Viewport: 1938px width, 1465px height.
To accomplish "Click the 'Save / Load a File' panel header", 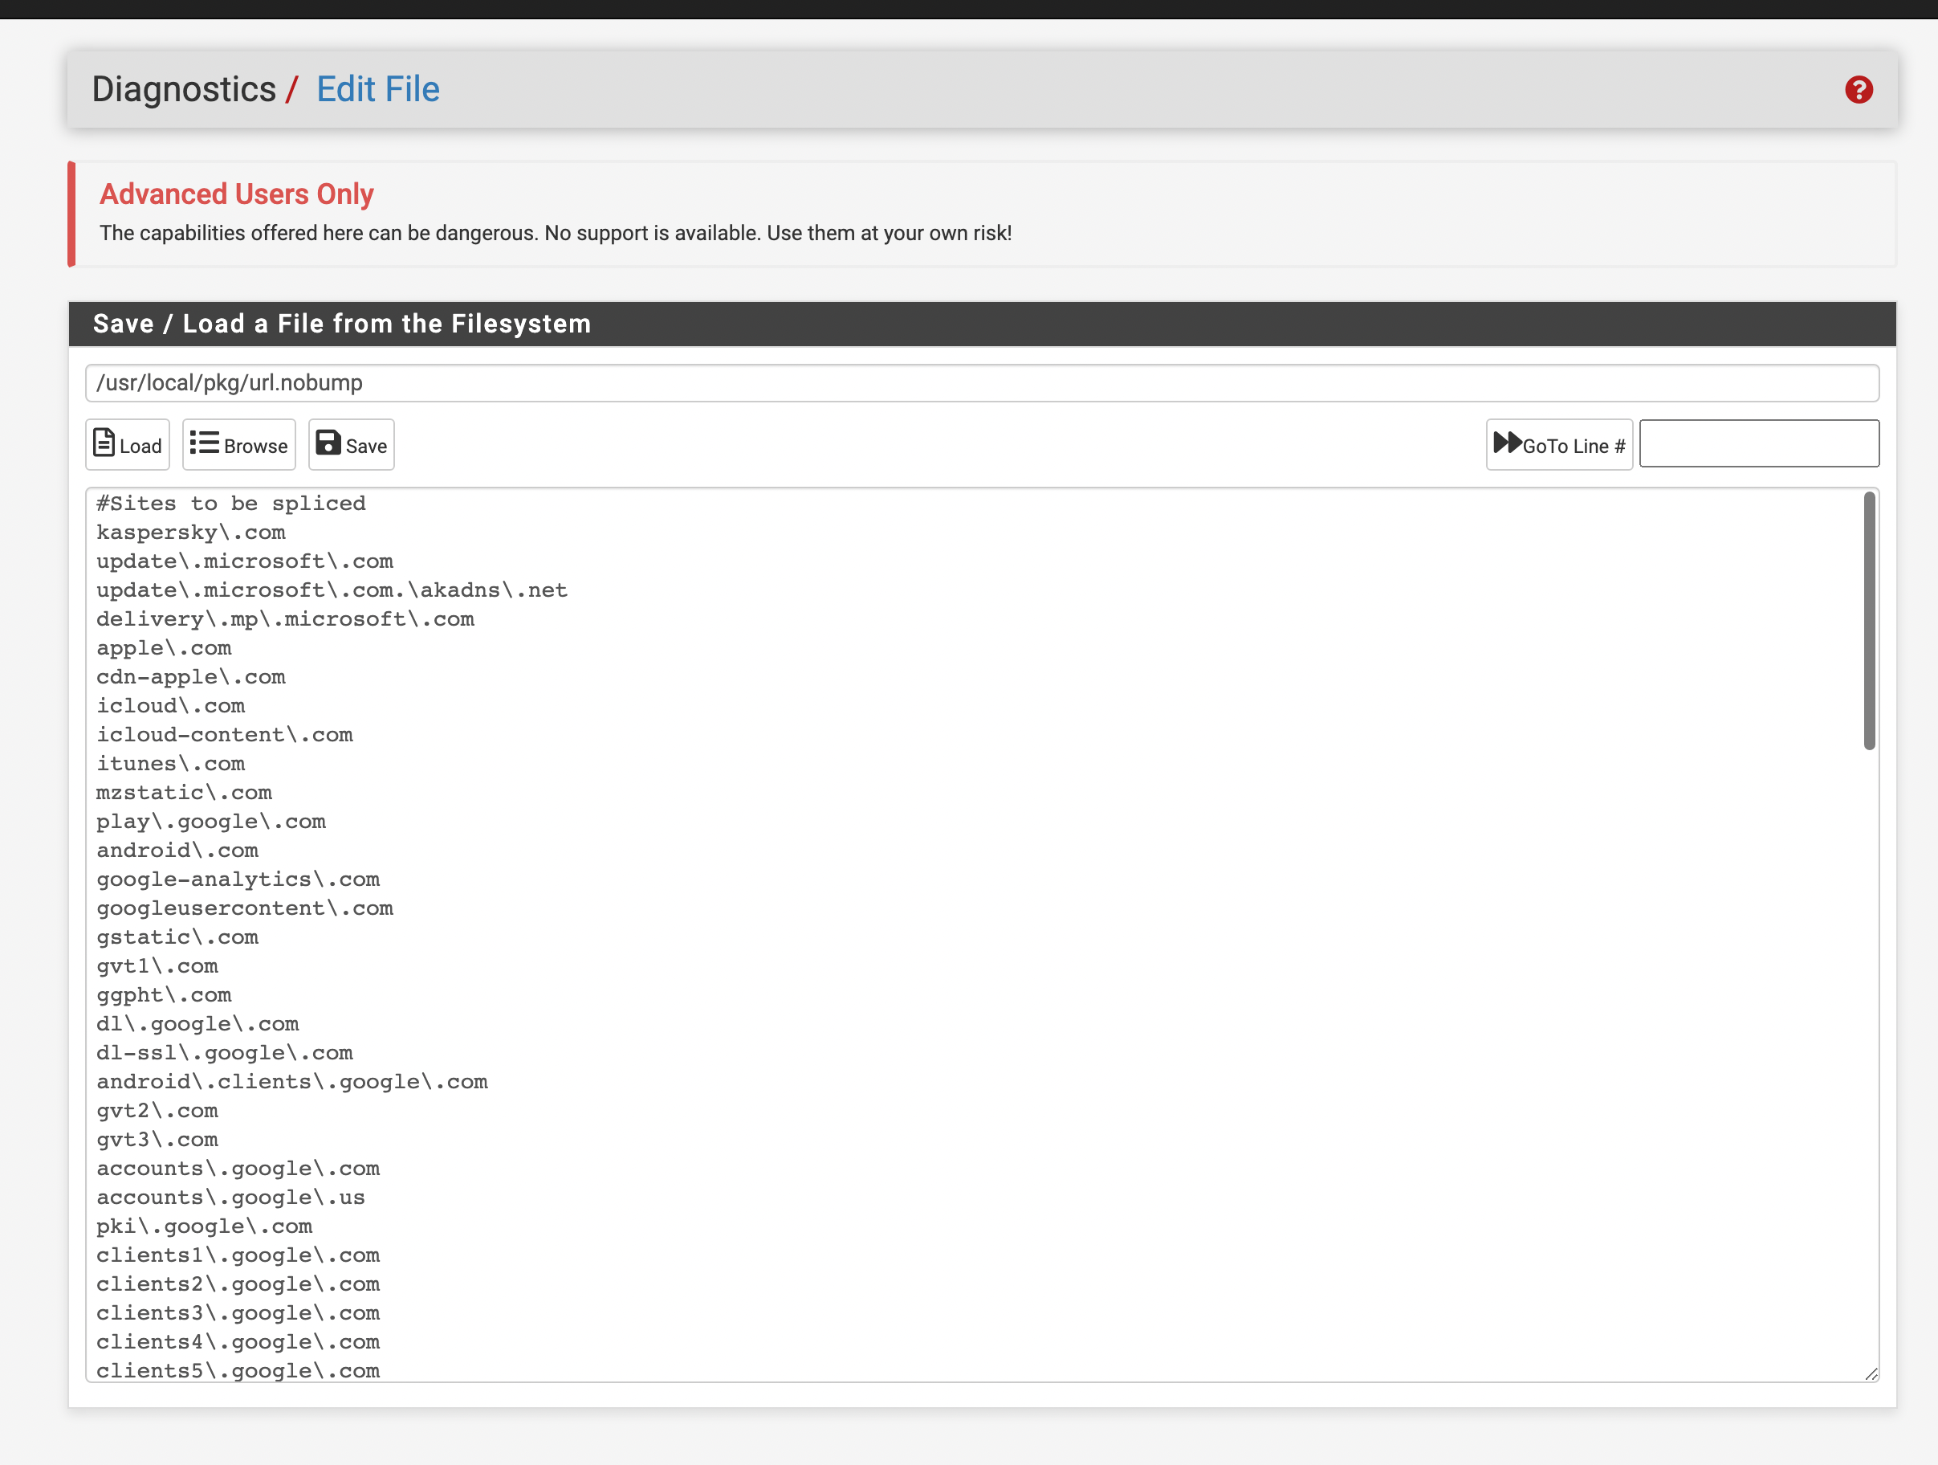I will 982,324.
